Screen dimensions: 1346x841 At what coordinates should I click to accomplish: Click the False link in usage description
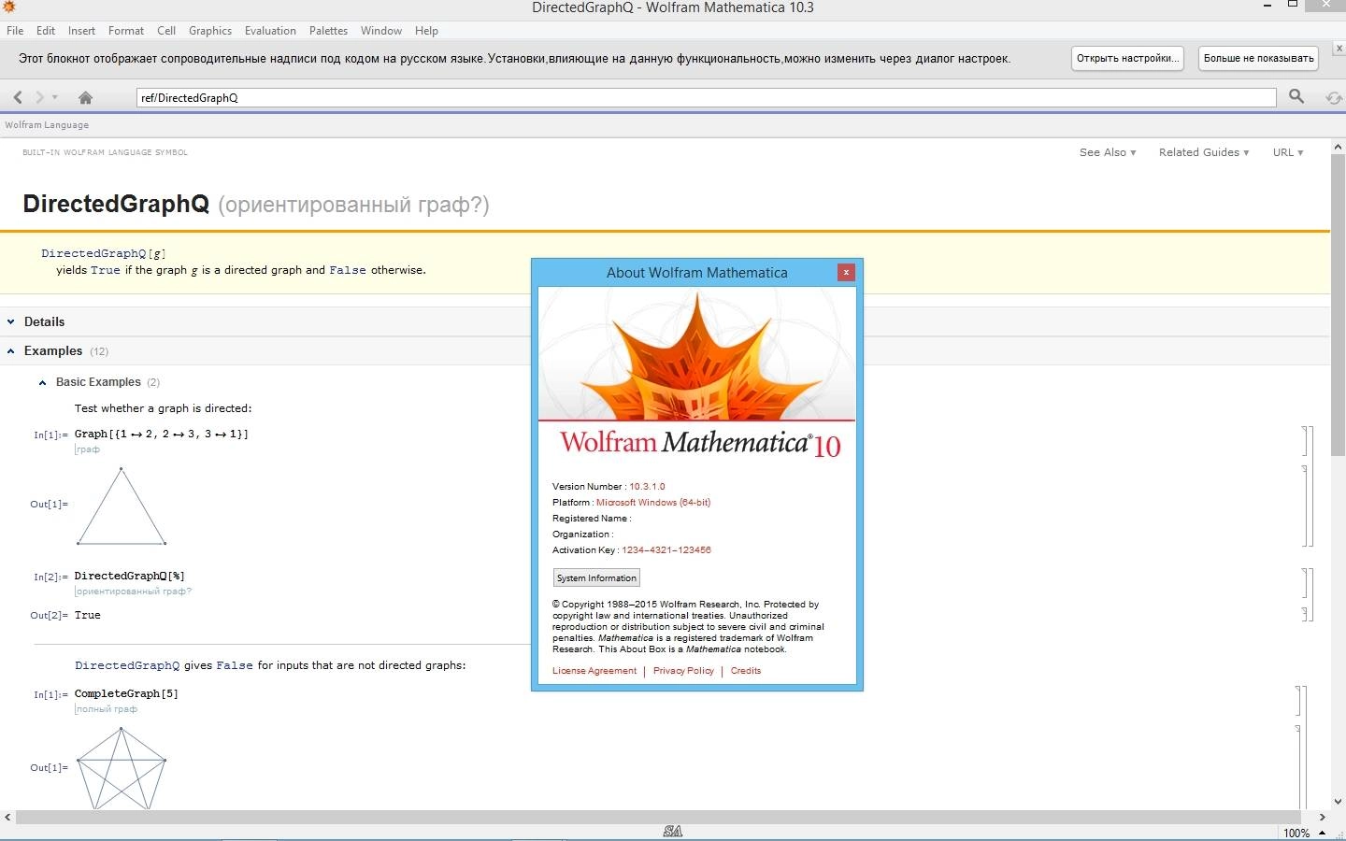coord(348,270)
